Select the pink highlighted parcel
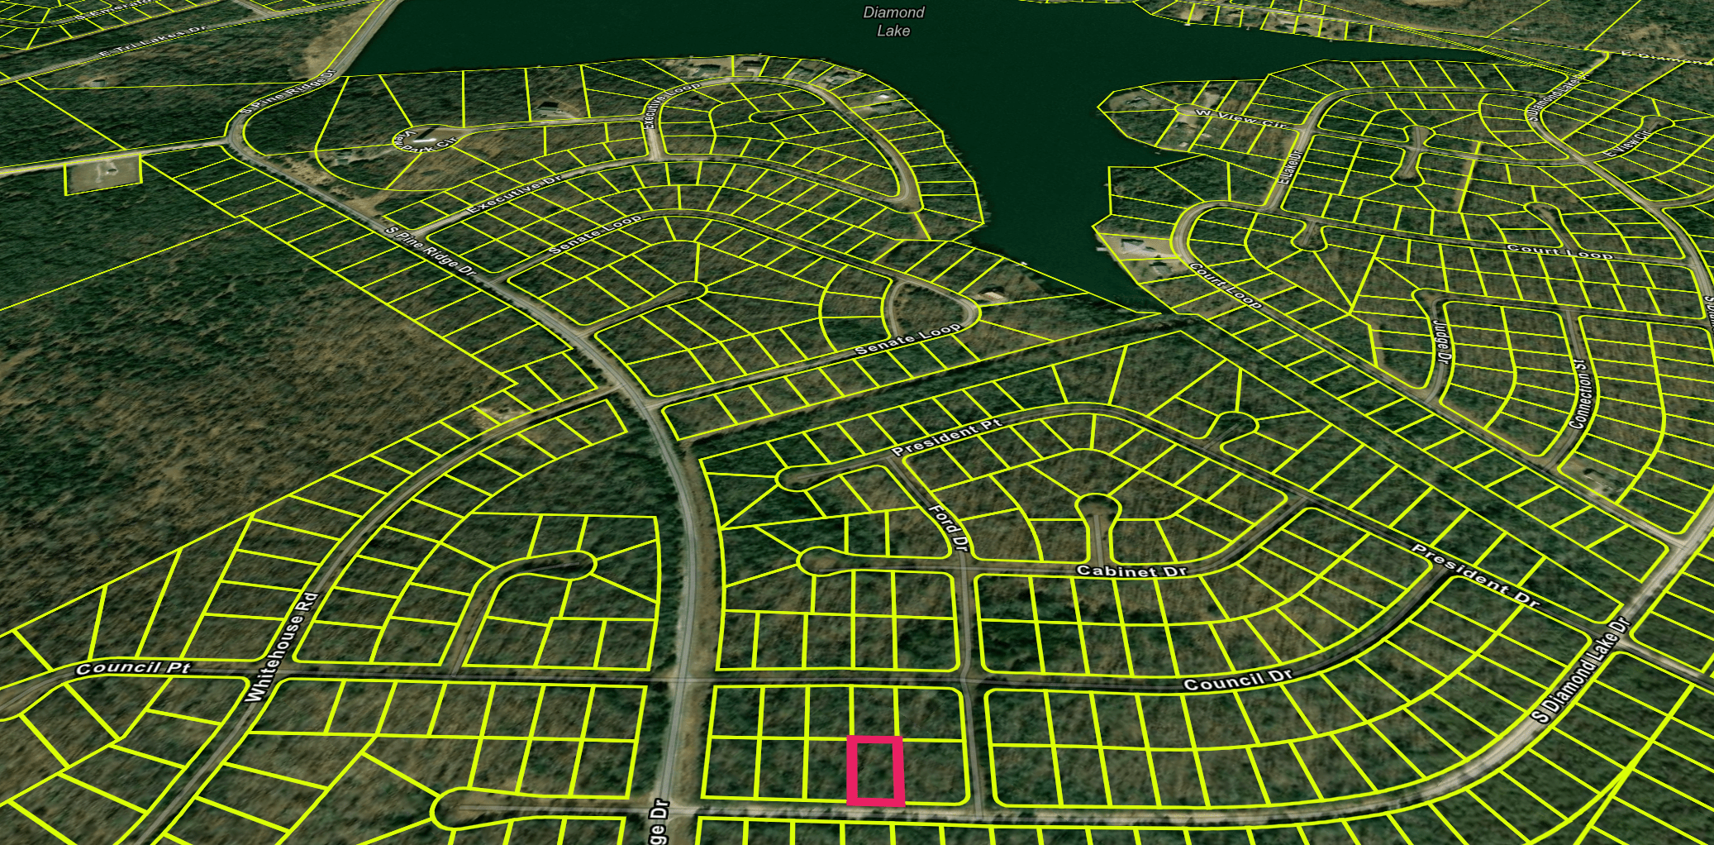Viewport: 1714px width, 845px height. [x=875, y=771]
